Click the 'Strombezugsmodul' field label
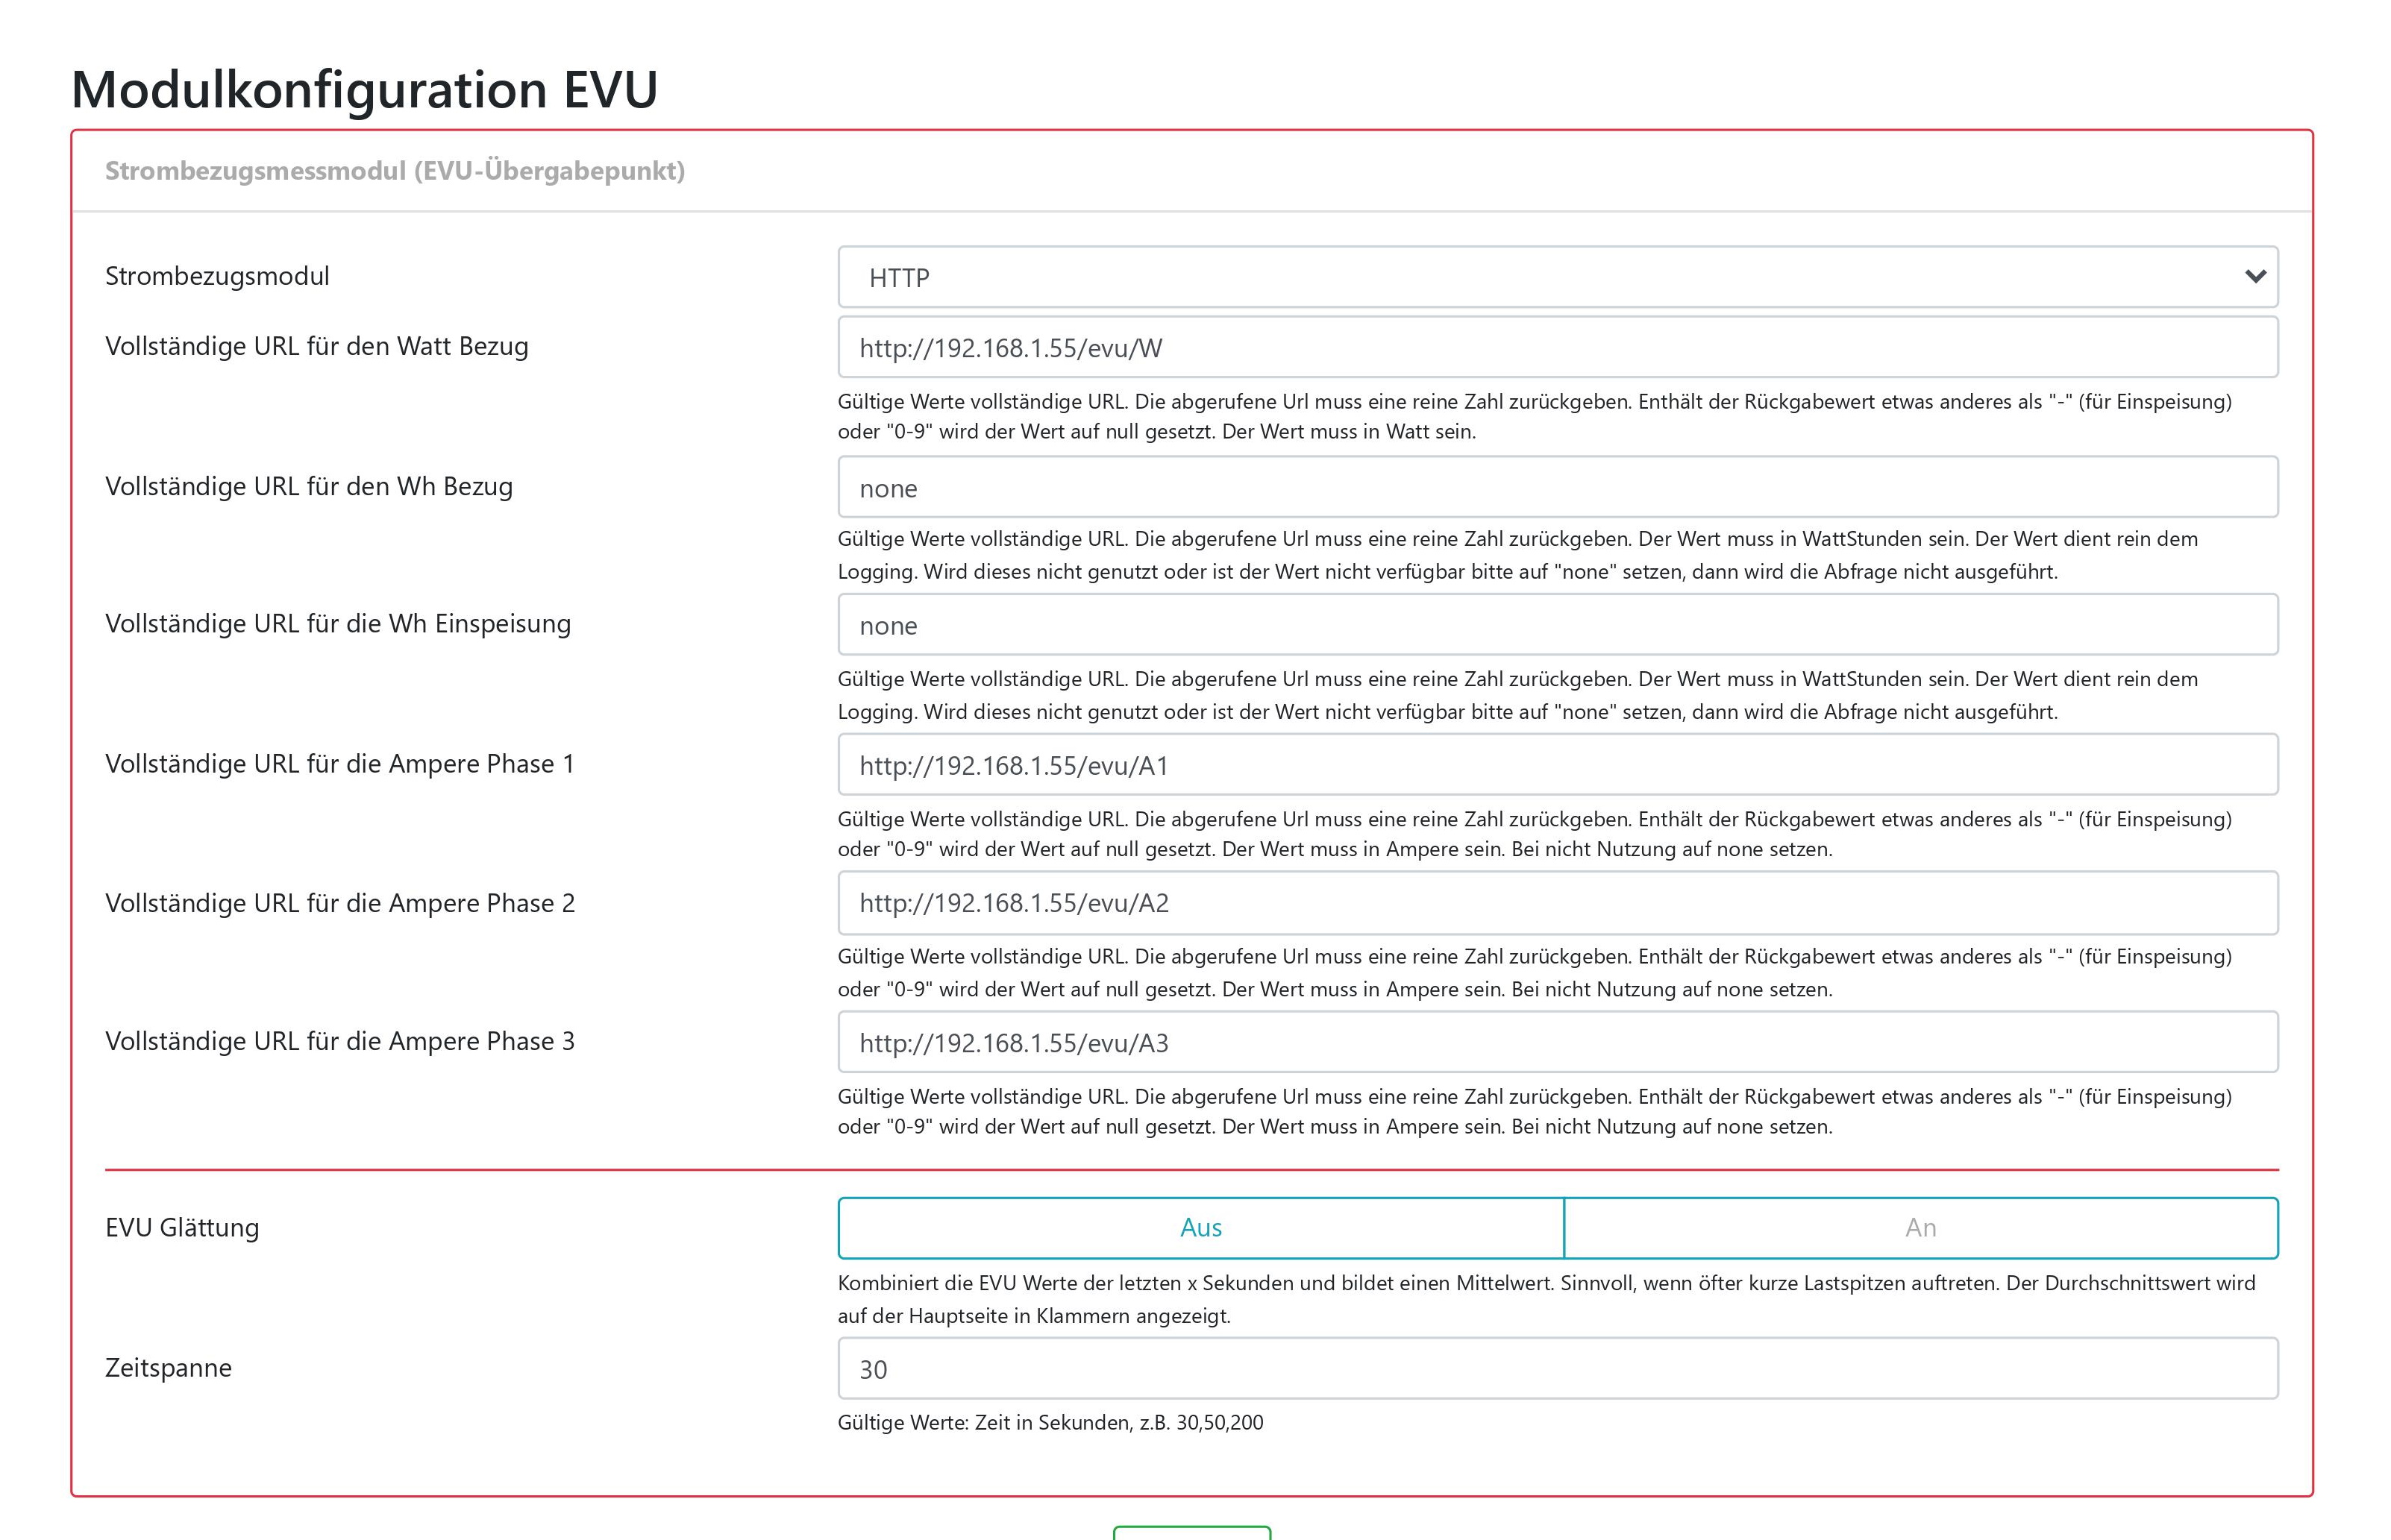Screen dimensions: 2391x1540 pyautogui.click(x=217, y=276)
